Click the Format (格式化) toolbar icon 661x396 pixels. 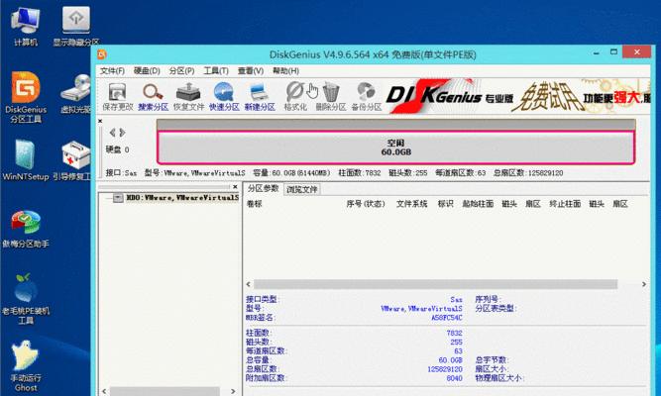coord(295,97)
